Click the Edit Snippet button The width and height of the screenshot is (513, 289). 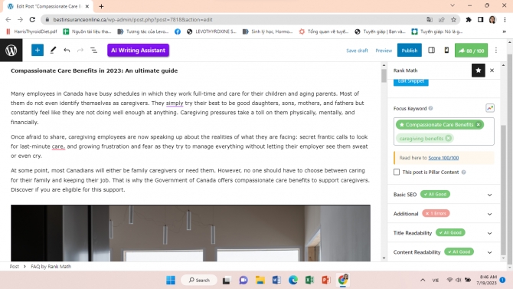[410, 81]
